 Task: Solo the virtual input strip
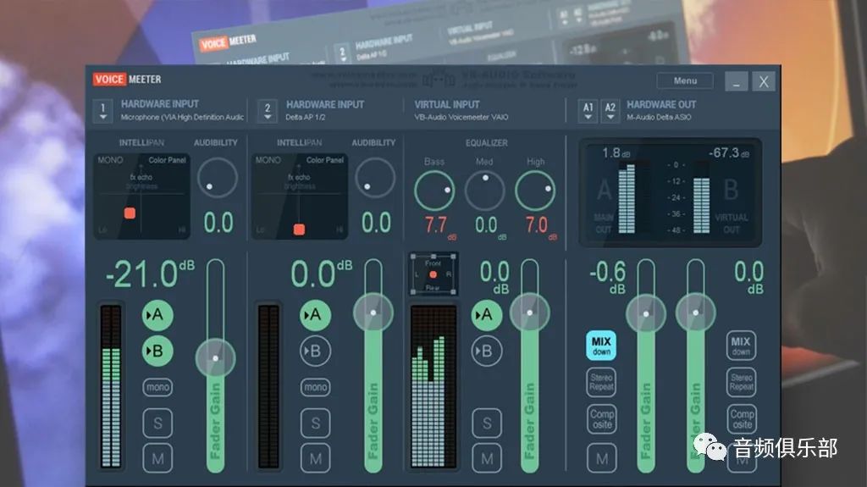[x=487, y=423]
